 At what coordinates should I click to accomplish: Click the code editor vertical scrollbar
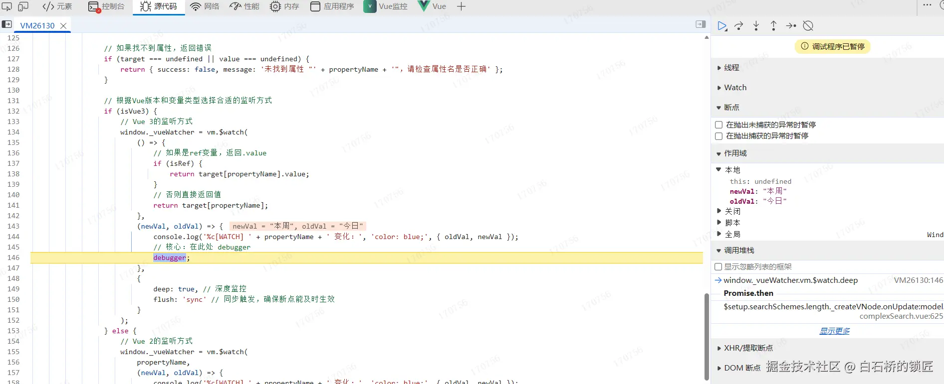coord(707,337)
